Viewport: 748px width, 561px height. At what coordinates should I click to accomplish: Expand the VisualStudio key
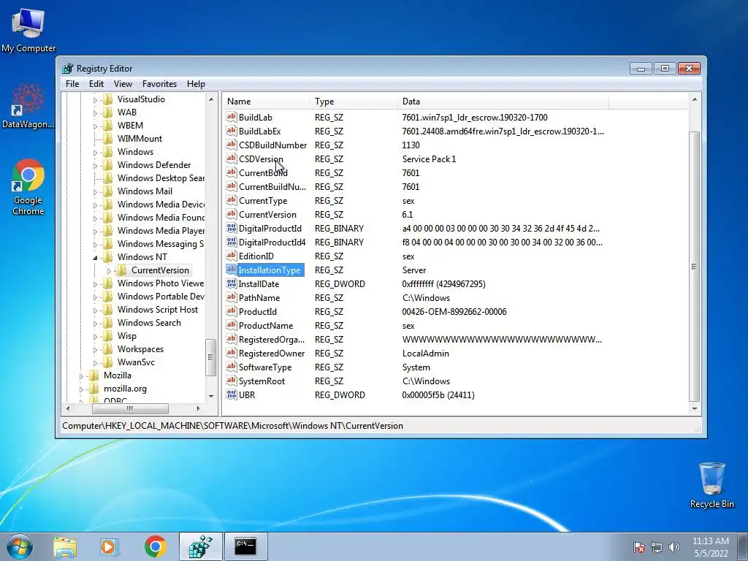pos(95,99)
